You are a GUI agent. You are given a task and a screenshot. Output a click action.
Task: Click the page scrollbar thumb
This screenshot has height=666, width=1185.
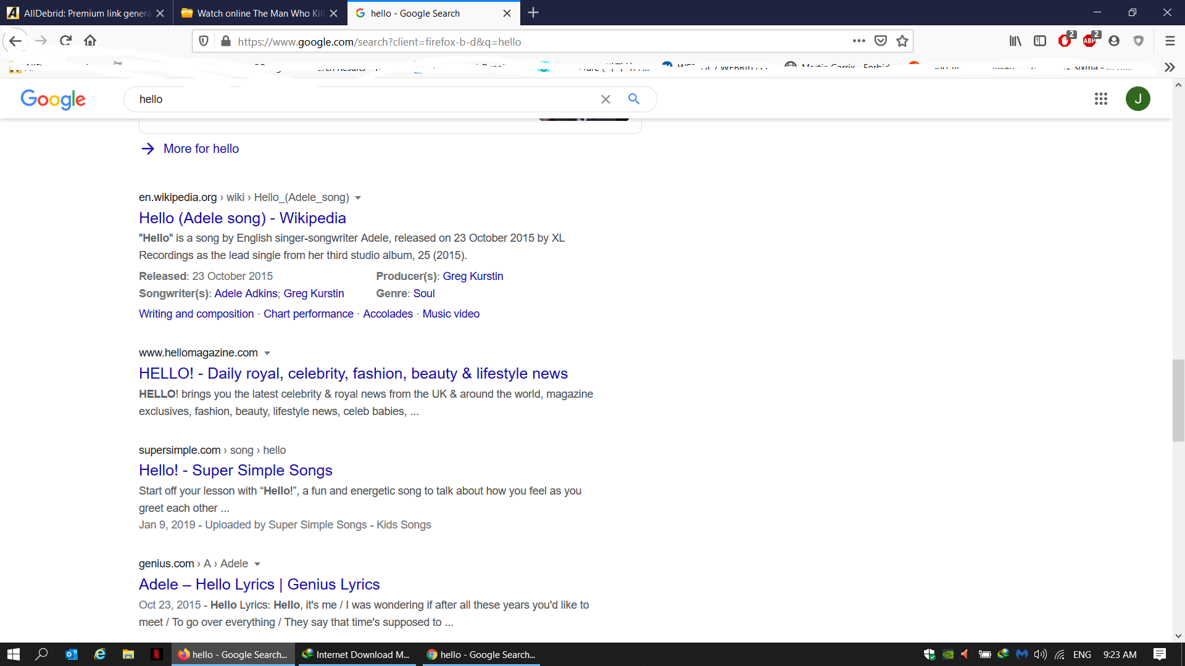tap(1178, 400)
